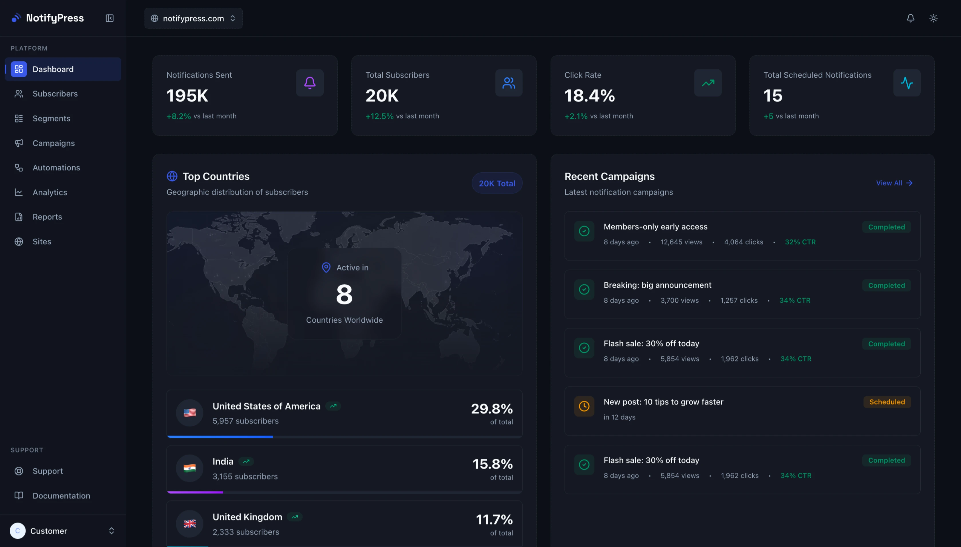The width and height of the screenshot is (961, 547).
Task: Click the NotifyPress logo
Action: pyautogui.click(x=48, y=18)
